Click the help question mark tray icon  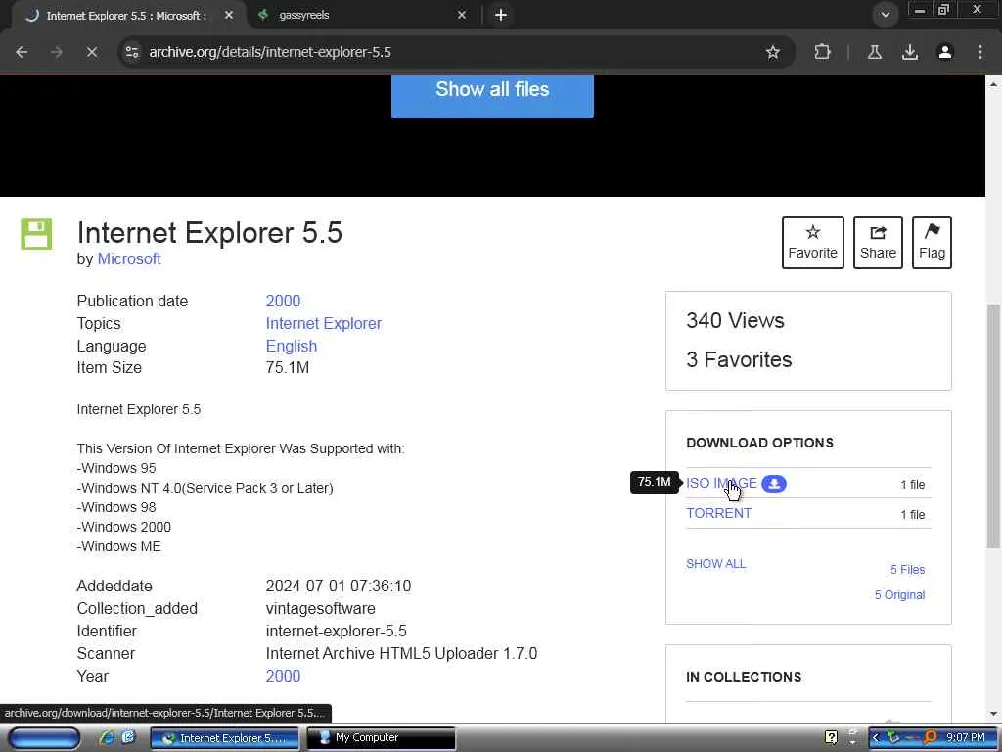[831, 738]
